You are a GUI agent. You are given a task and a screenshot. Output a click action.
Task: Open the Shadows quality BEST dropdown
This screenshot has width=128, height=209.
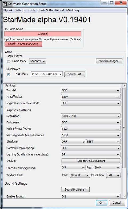tap(103, 142)
